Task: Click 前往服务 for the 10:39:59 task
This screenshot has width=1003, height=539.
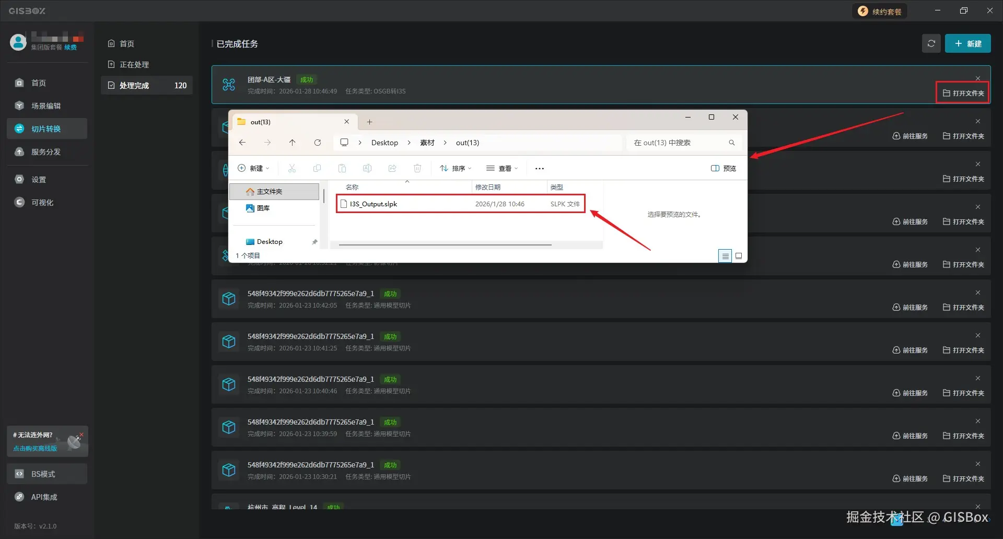Action: click(x=910, y=436)
